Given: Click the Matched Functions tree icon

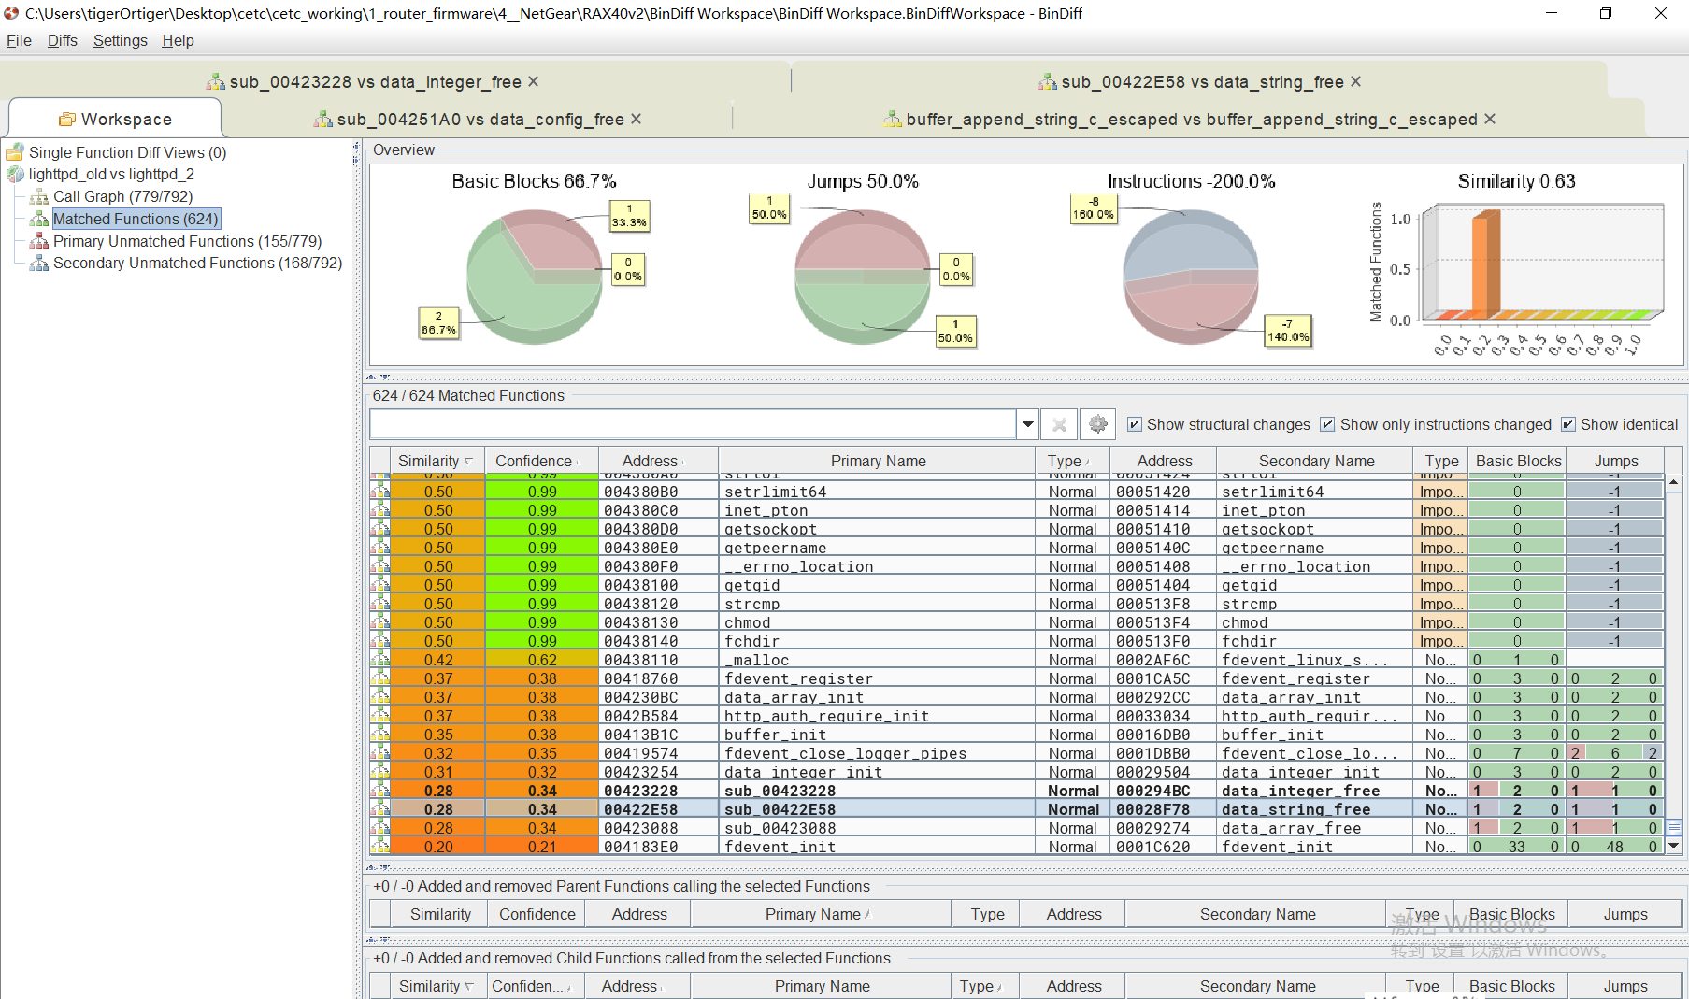Looking at the screenshot, I should tap(39, 219).
